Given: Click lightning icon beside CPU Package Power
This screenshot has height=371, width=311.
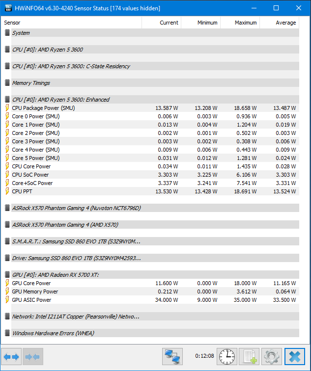Looking at the screenshot, I should pos(7,108).
